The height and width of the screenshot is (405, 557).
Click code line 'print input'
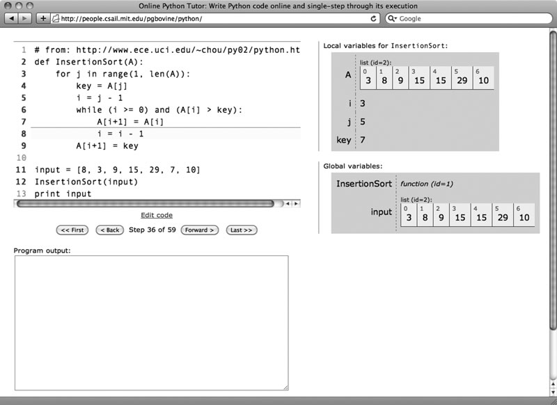point(63,194)
